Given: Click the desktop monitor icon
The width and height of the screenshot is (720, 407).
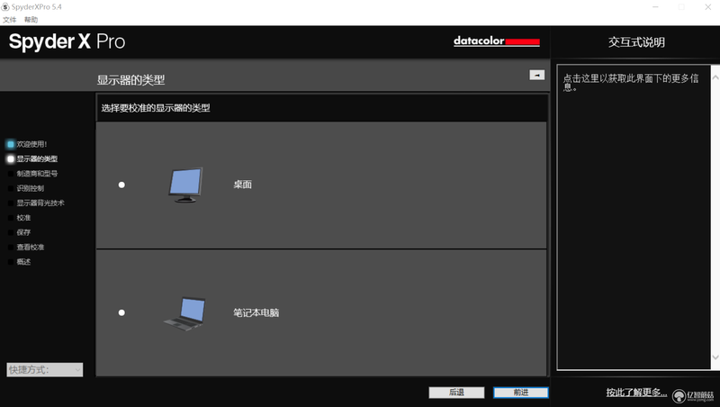Looking at the screenshot, I should (x=185, y=185).
